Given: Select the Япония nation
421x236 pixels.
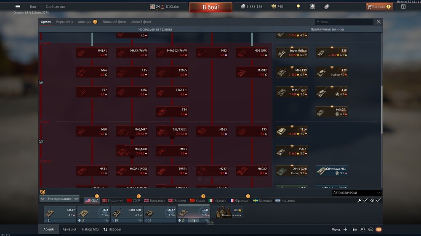Looking at the screenshot, I should click(177, 200).
